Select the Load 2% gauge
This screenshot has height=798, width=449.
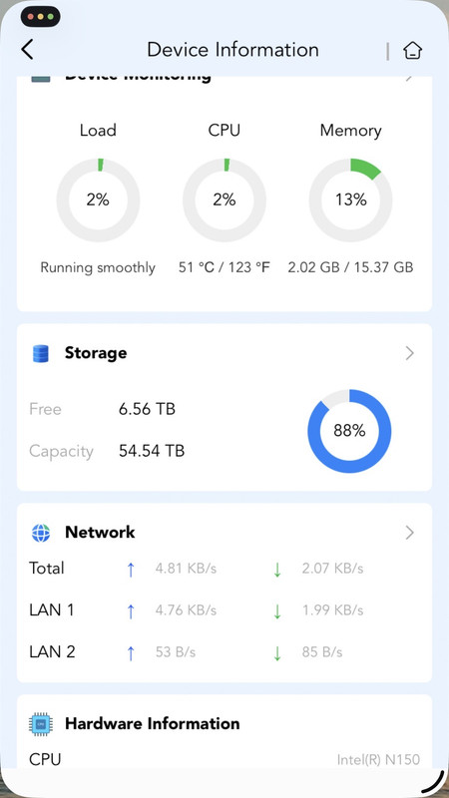click(98, 199)
